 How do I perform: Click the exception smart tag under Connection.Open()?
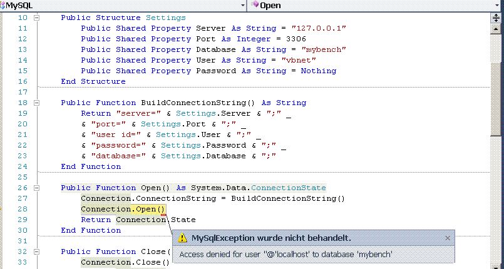[x=163, y=214]
